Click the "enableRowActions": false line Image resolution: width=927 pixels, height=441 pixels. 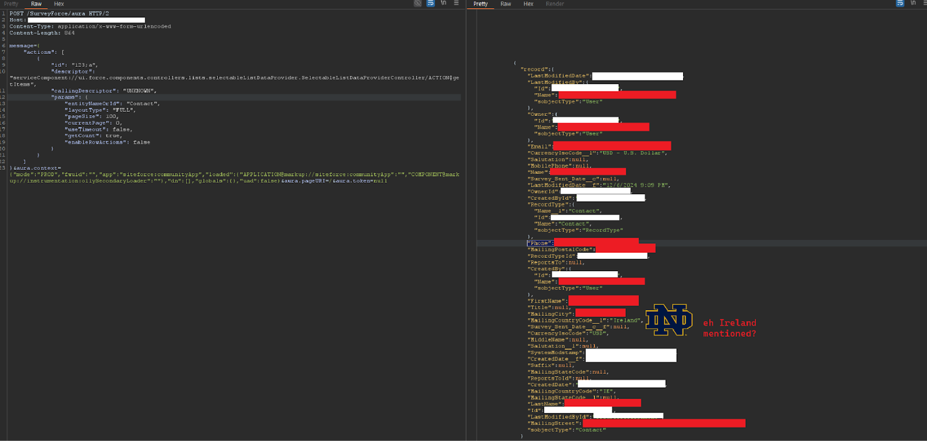coord(107,142)
